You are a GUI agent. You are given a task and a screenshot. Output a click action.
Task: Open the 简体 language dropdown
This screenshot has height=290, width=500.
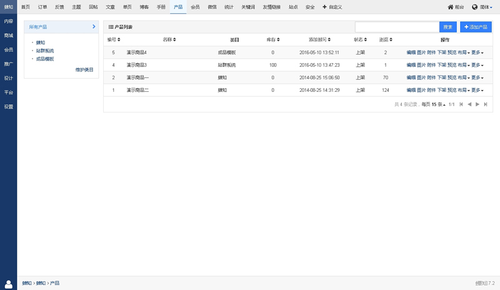tap(482, 7)
